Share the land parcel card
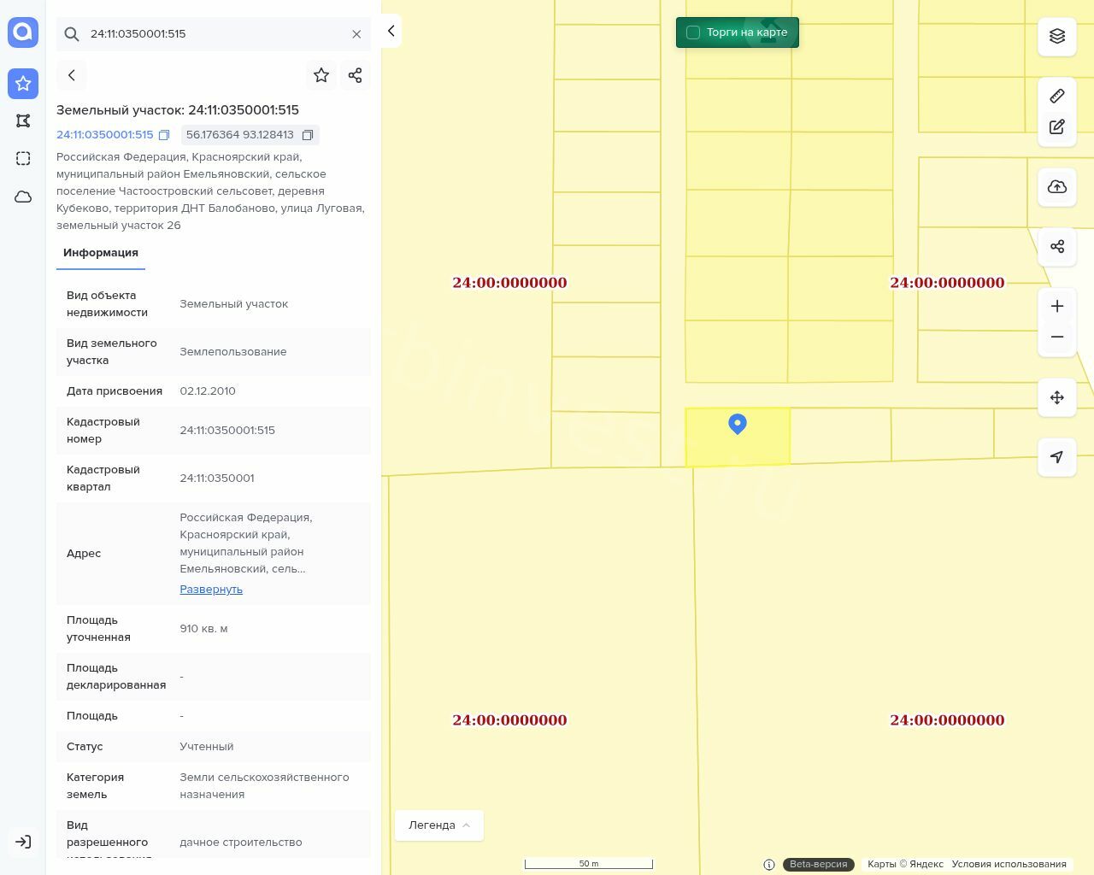 356,75
